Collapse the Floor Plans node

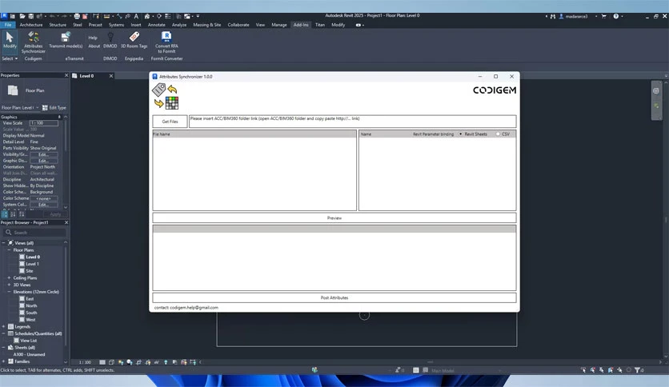[x=9, y=249]
